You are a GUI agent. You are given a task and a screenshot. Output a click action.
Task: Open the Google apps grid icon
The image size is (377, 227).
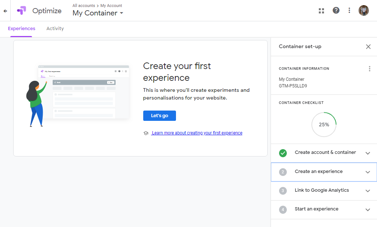321,11
